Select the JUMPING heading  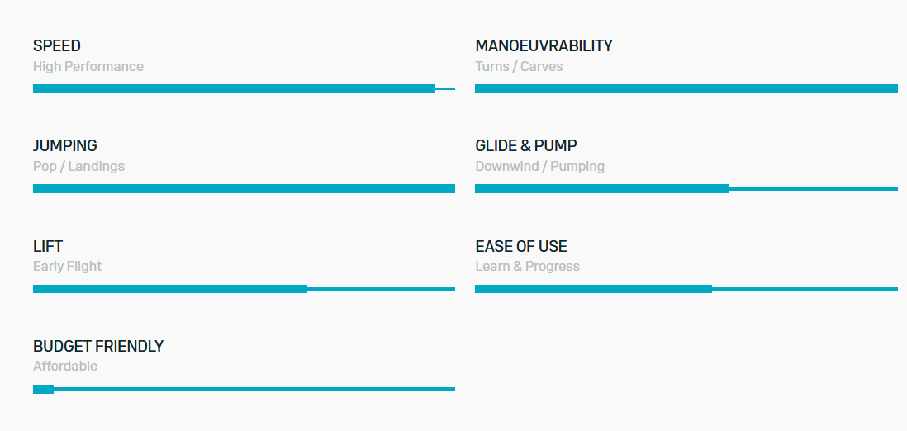(64, 146)
